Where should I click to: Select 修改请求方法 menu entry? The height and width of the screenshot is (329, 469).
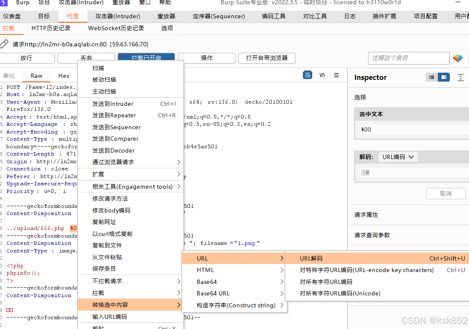tap(130, 199)
